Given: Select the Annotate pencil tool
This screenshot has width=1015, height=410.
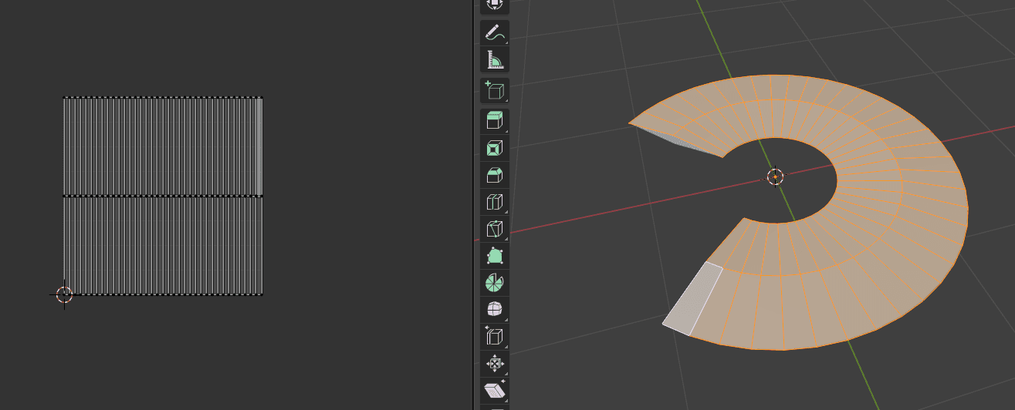Looking at the screenshot, I should [495, 32].
